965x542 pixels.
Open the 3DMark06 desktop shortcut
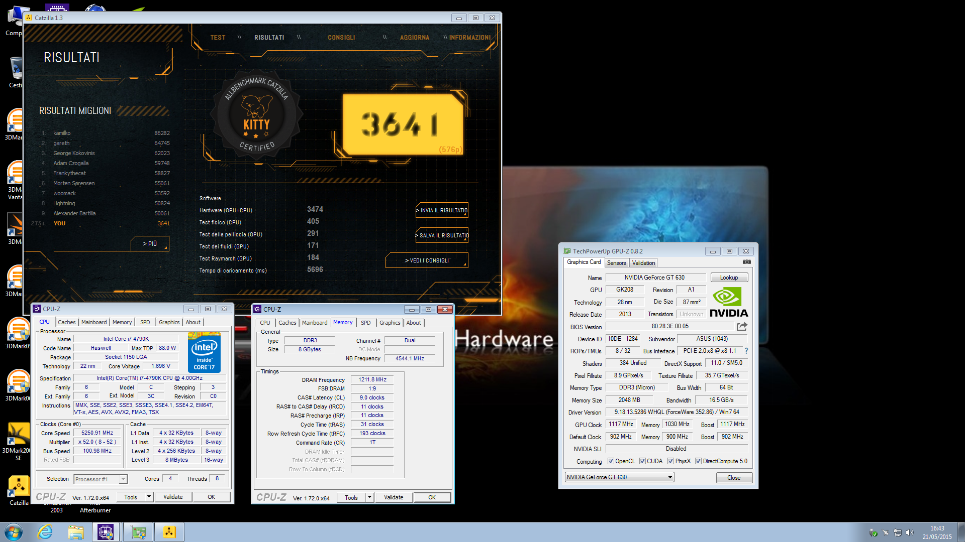coord(19,385)
